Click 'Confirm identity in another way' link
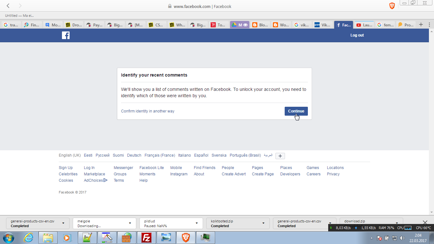Viewport: 434px width, 244px height. (x=148, y=111)
